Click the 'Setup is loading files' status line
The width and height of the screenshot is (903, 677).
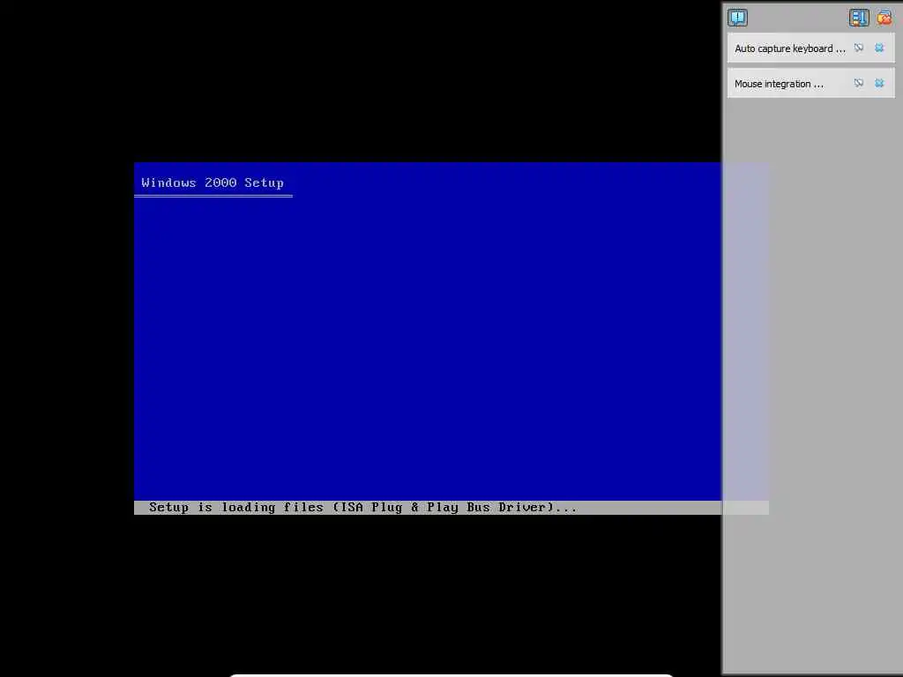pyautogui.click(x=362, y=507)
